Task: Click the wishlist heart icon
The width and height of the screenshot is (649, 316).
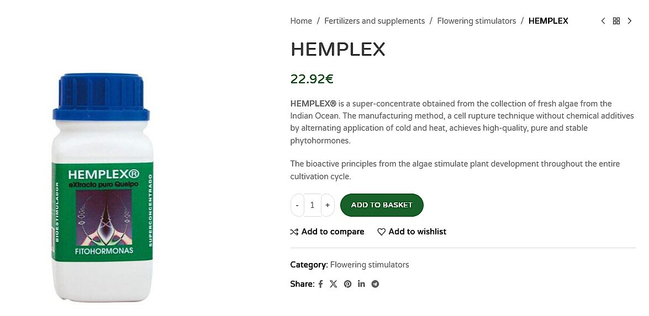Action: [381, 232]
